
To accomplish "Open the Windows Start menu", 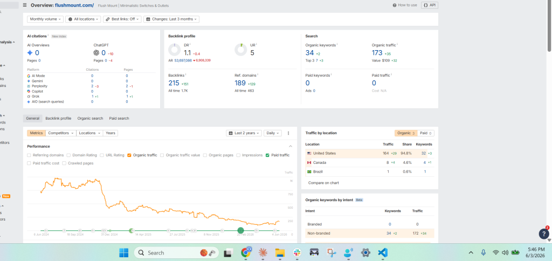I will [124, 252].
